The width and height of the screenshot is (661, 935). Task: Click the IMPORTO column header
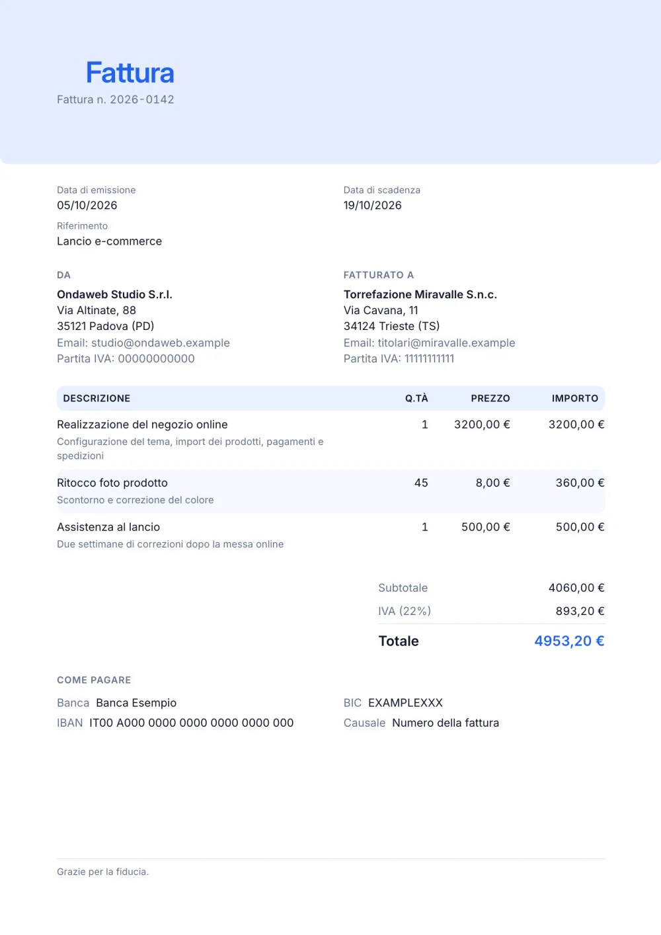pos(575,399)
